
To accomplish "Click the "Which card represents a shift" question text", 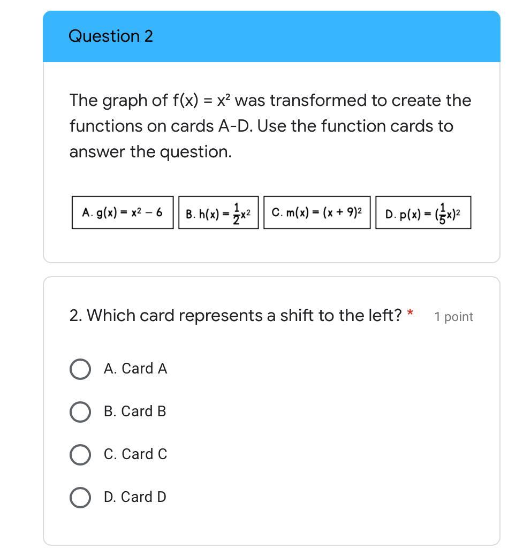I will 236,316.
